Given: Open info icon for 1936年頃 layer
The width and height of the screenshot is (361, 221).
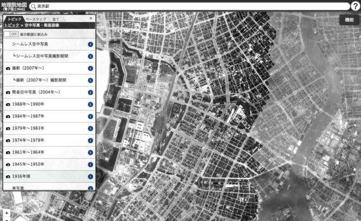Looking at the screenshot, I should pos(90,177).
